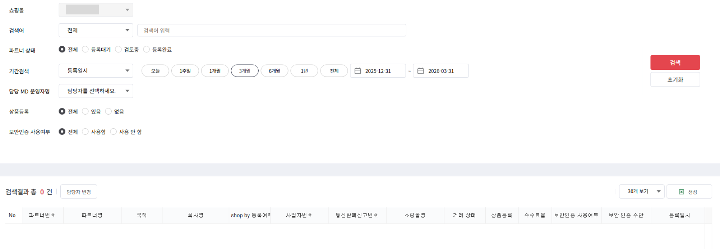Choose the 6개월 period filter
The height and width of the screenshot is (249, 720).
[x=275, y=71]
